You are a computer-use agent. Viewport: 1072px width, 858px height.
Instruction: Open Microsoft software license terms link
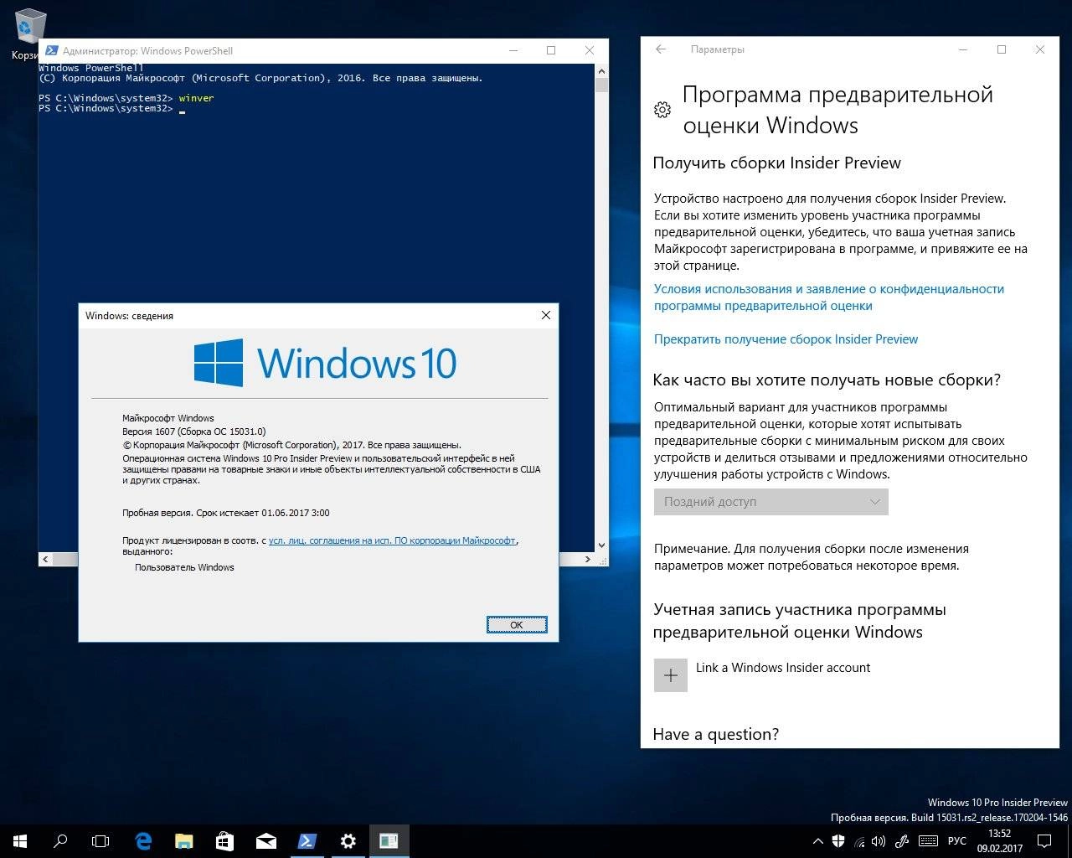392,540
